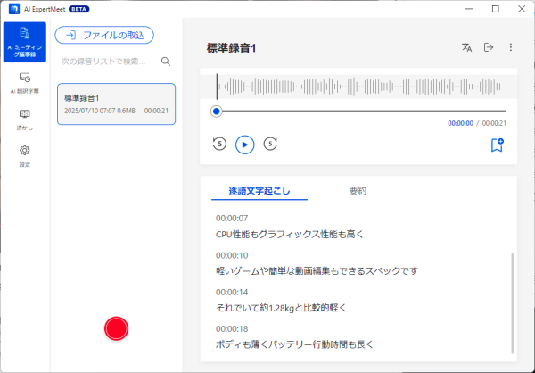
Task: Skip forward 5 seconds
Action: pos(270,144)
